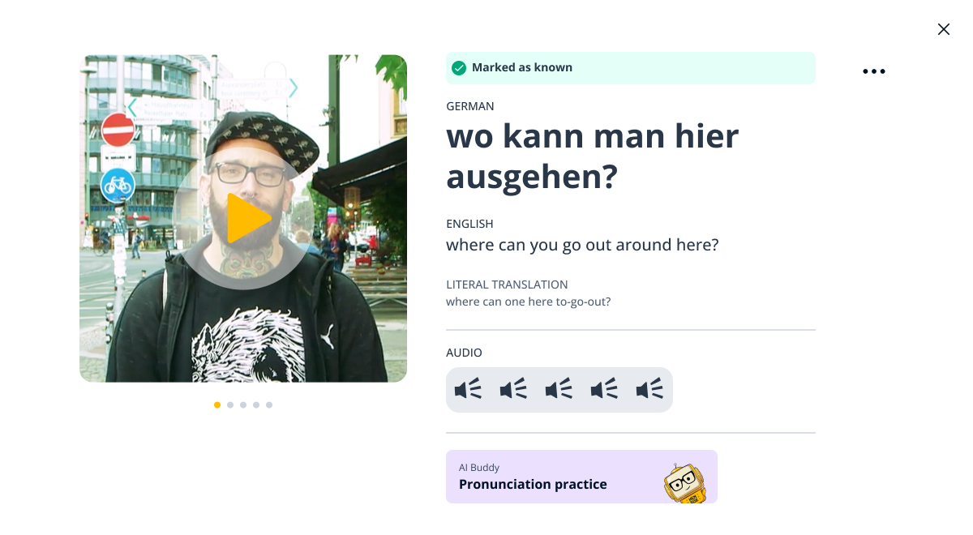The height and width of the screenshot is (535, 973).
Task: Select the second carousel dot
Action: (x=230, y=404)
